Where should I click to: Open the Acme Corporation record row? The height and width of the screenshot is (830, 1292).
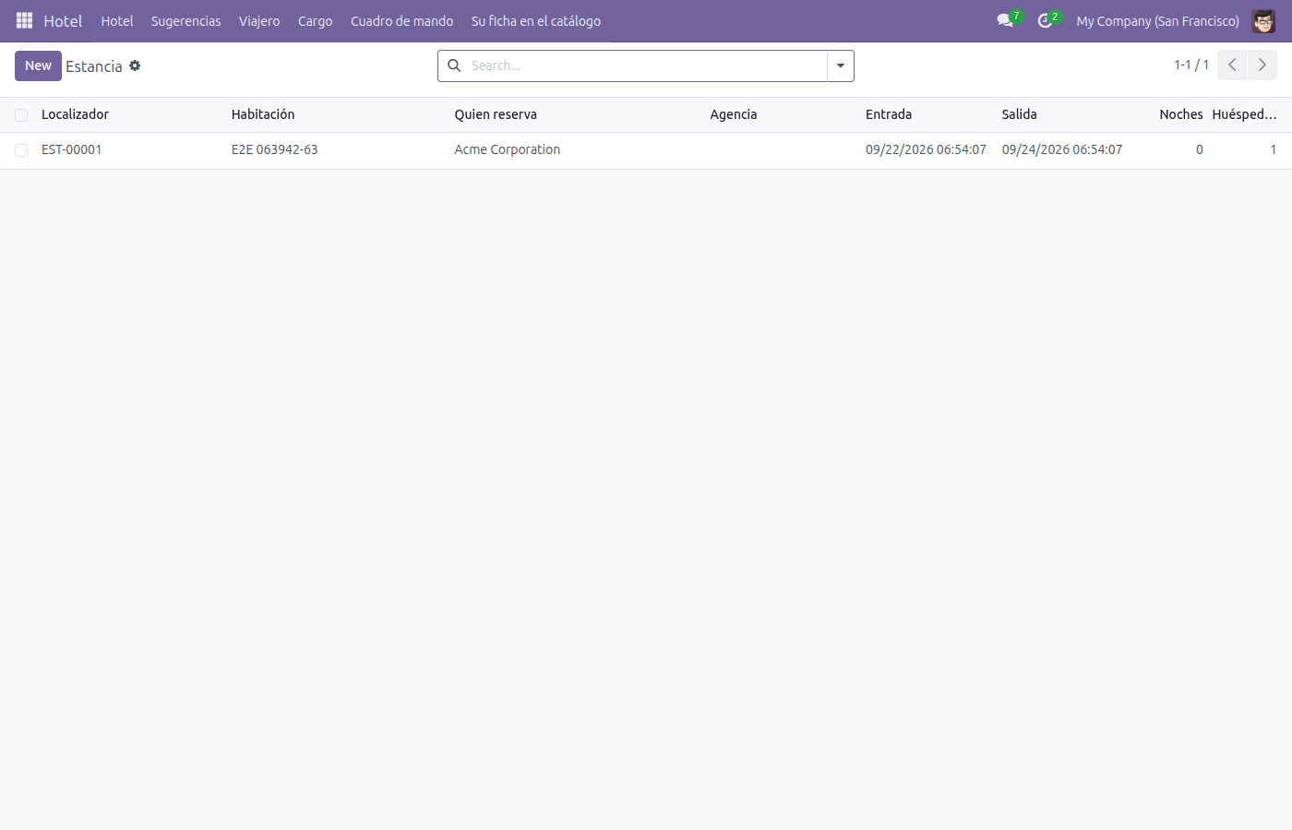coord(646,149)
